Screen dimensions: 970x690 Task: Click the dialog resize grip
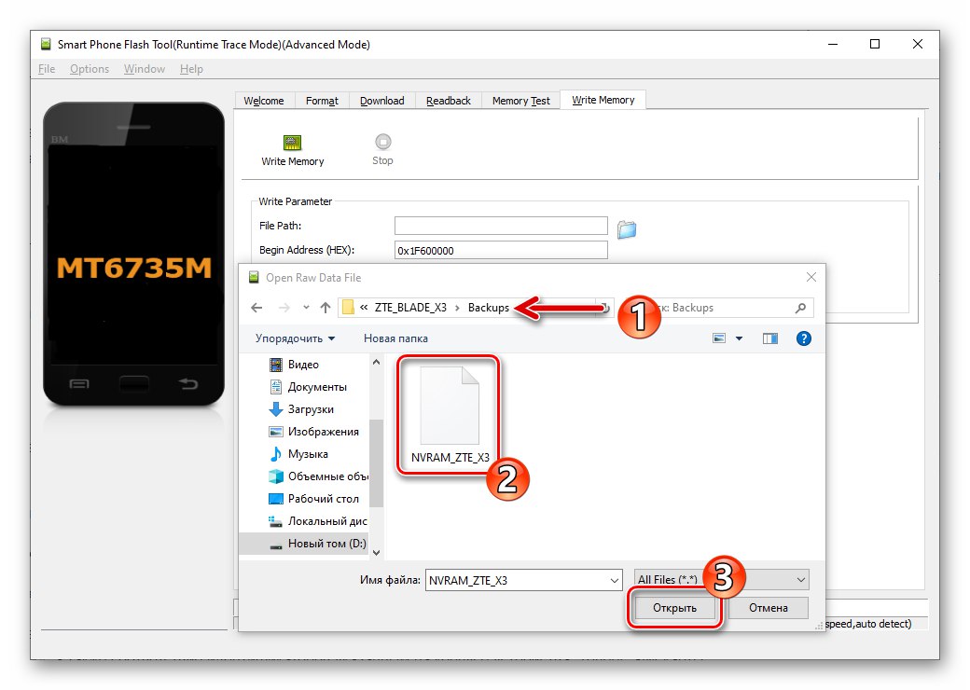[820, 626]
